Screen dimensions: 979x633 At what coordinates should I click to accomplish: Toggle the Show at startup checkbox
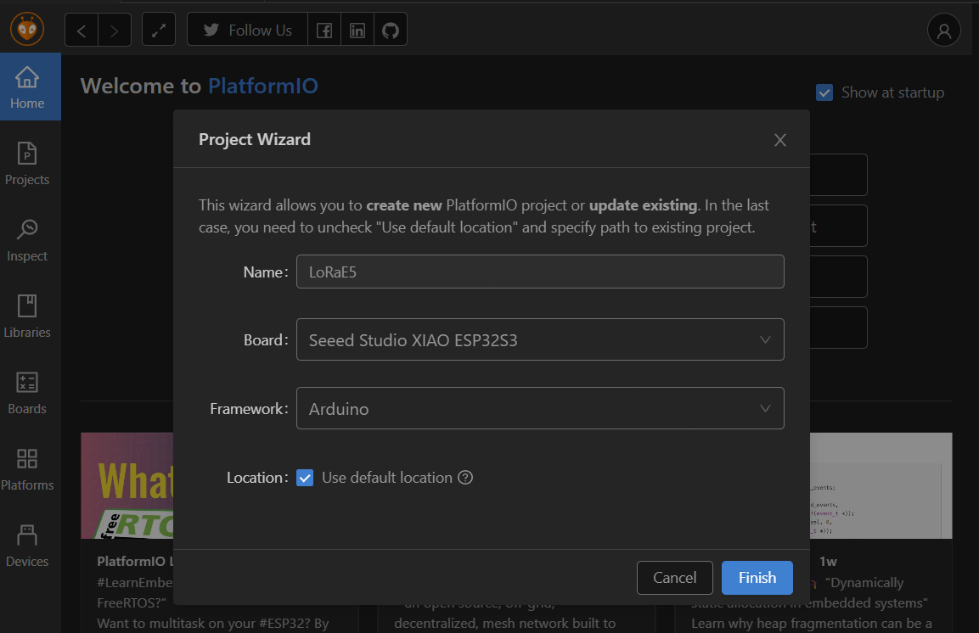(824, 92)
